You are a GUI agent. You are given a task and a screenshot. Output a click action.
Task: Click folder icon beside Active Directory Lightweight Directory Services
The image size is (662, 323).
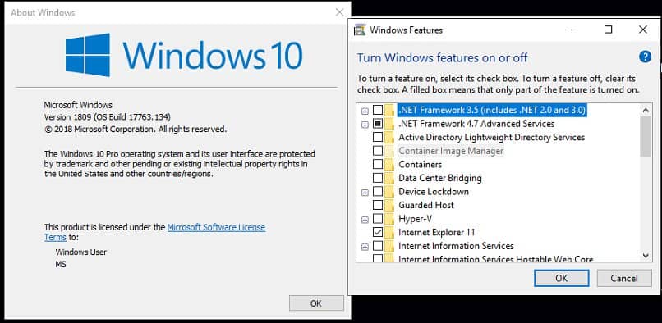tap(389, 137)
